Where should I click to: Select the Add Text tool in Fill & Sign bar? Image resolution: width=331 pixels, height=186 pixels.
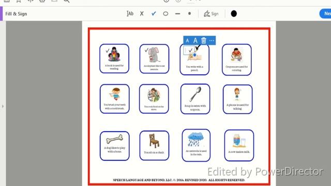130,14
